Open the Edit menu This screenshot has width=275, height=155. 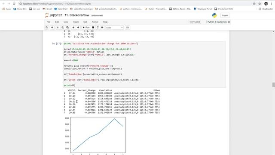57,22
